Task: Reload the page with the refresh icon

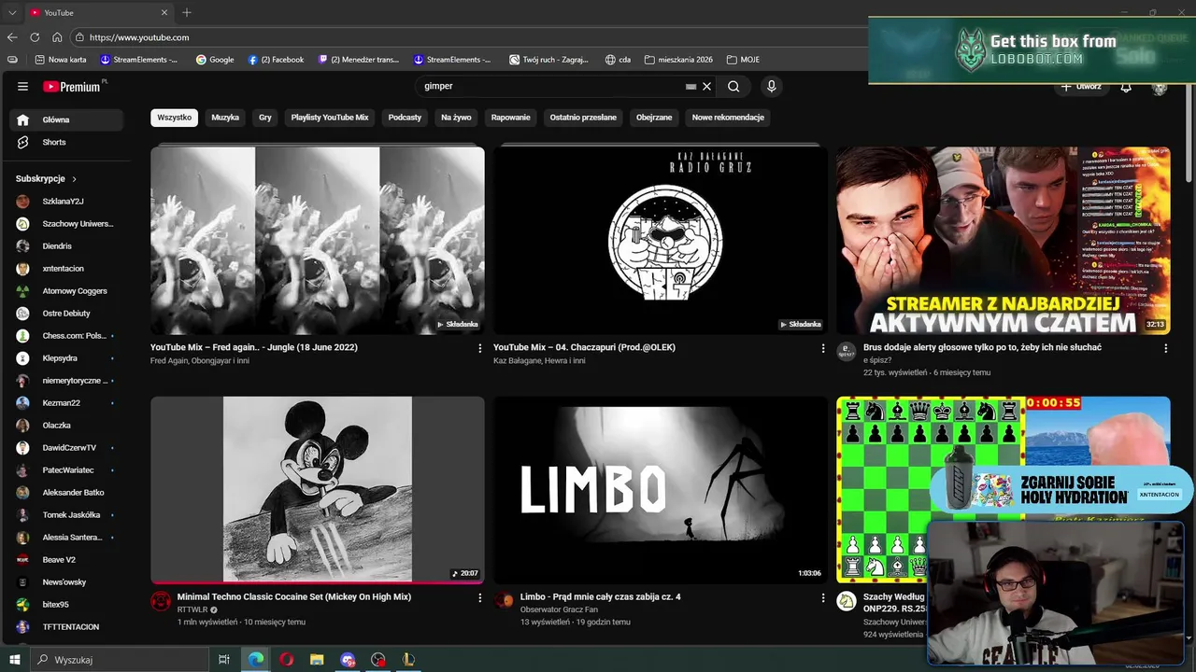Action: click(x=35, y=37)
